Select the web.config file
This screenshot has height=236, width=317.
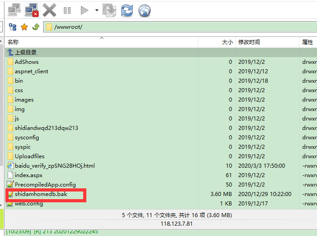29,204
